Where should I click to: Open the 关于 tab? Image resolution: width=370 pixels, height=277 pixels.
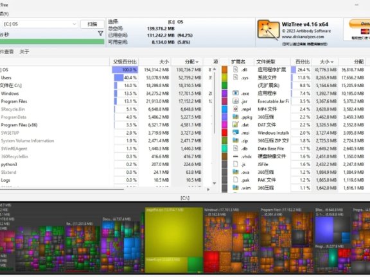point(24,51)
